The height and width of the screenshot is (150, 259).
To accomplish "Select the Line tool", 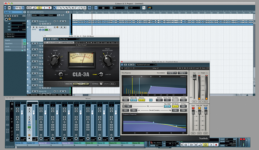I will click(x=79, y=8).
